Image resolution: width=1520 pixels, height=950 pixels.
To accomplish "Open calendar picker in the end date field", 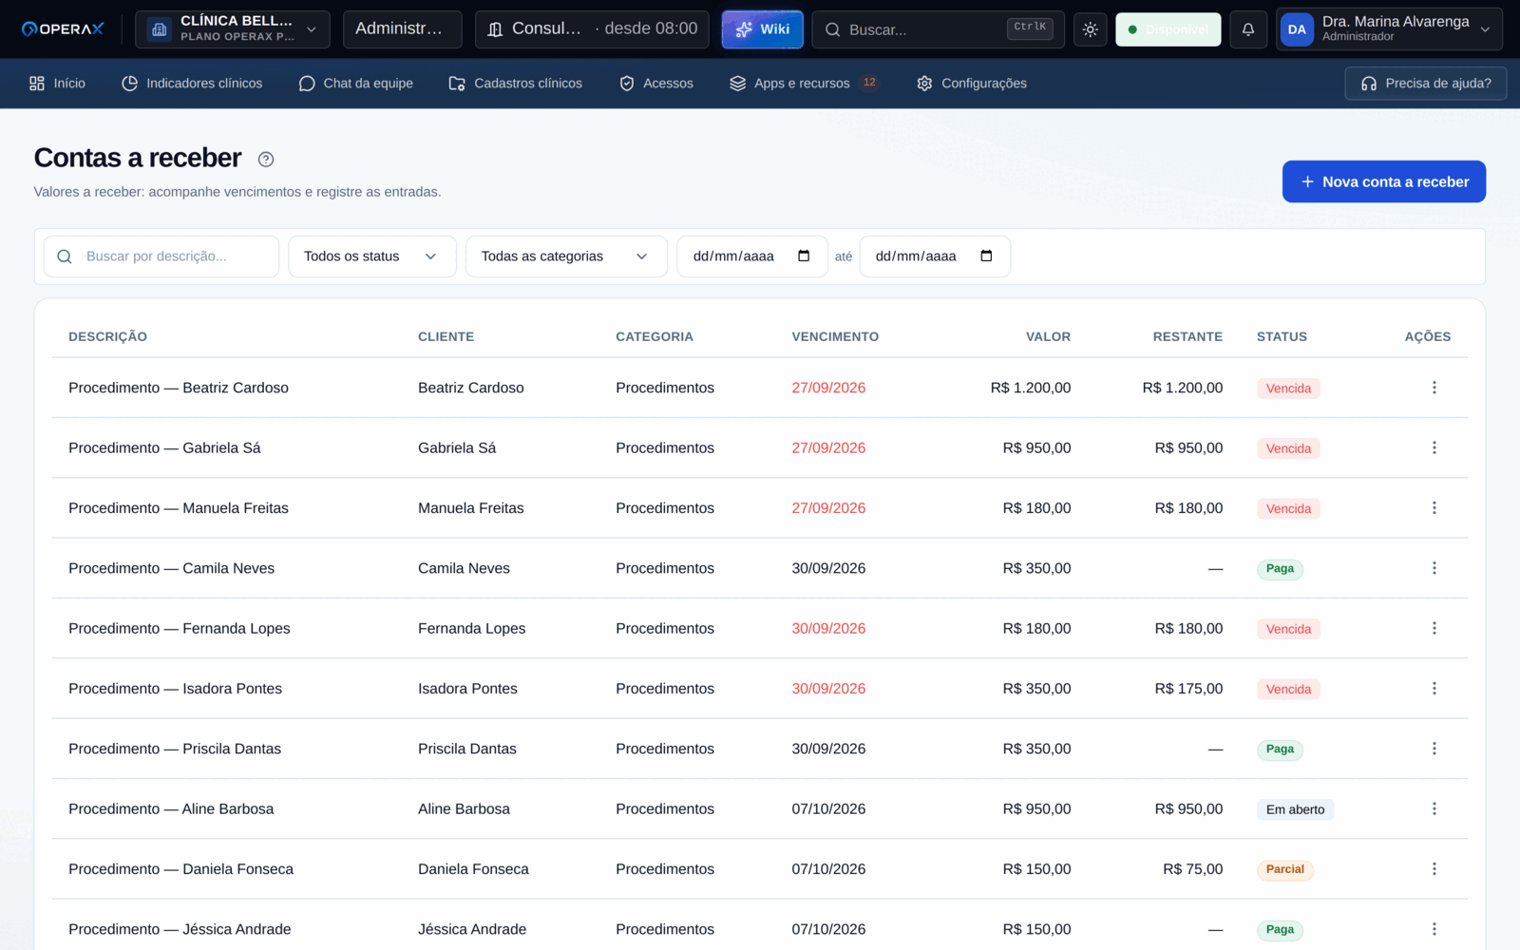I will click(x=986, y=256).
